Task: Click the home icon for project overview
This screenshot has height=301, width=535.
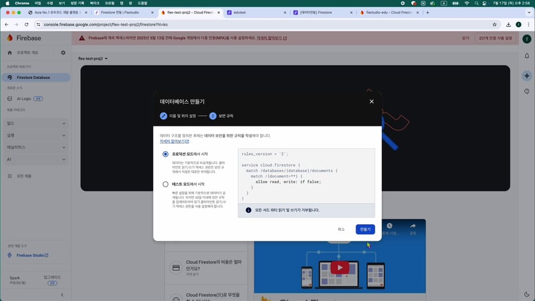Action: (10, 53)
